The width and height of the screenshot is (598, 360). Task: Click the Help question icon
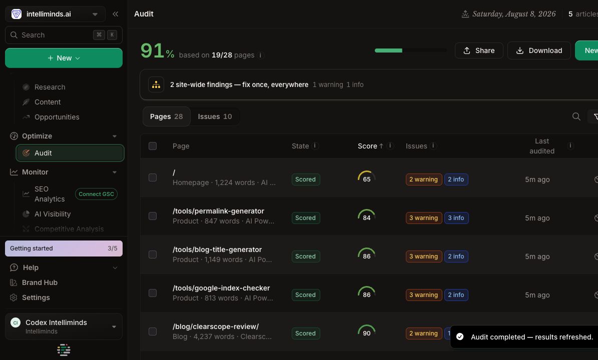pyautogui.click(x=14, y=267)
